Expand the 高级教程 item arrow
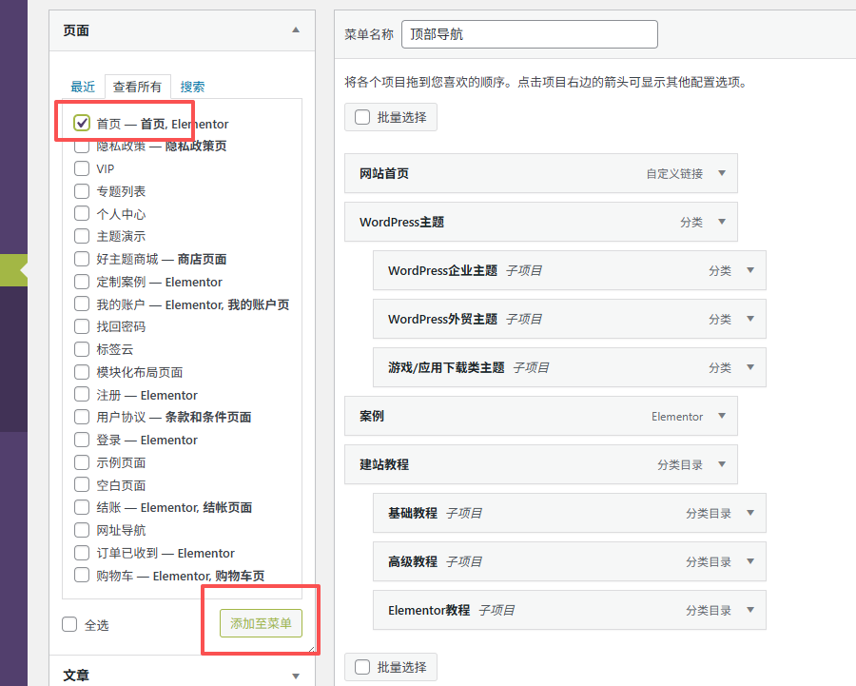 [750, 561]
